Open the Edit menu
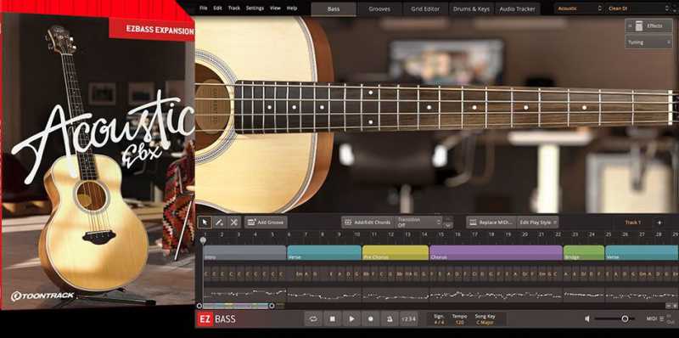 pyautogui.click(x=217, y=8)
